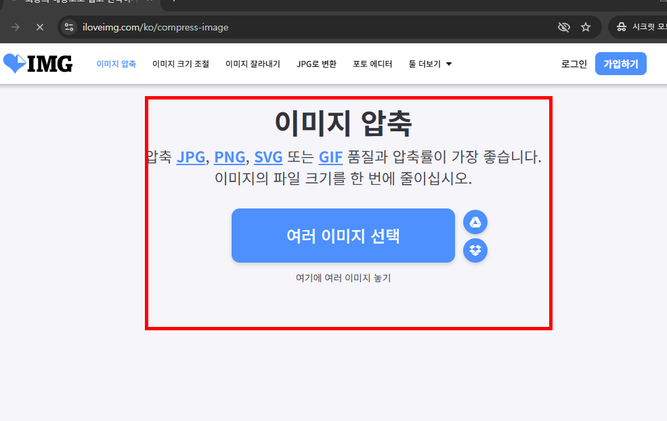Bookmark this page with the star icon
Screen dimensions: 667x421
pyautogui.click(x=586, y=26)
